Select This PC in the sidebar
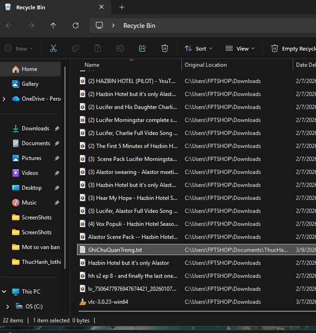Screen dimensions: 316x333 [31, 292]
